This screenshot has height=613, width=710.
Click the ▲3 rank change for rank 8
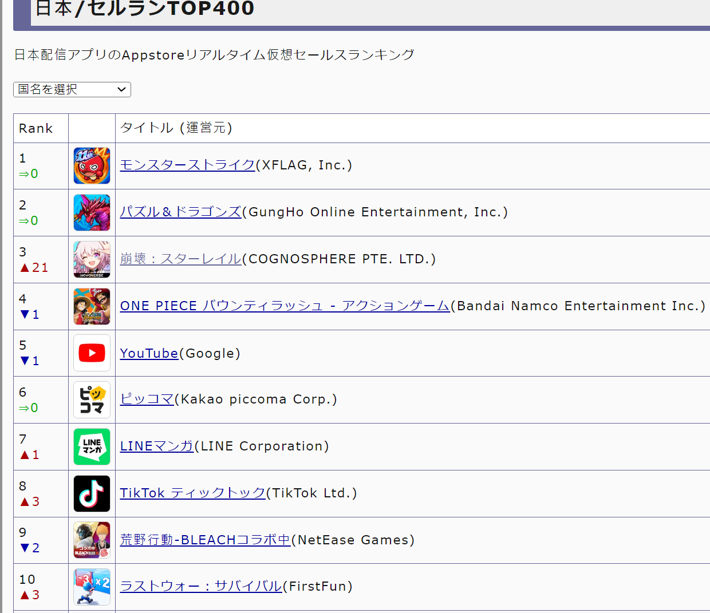(x=29, y=501)
